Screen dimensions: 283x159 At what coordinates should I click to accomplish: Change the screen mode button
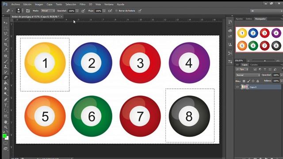(6, 149)
